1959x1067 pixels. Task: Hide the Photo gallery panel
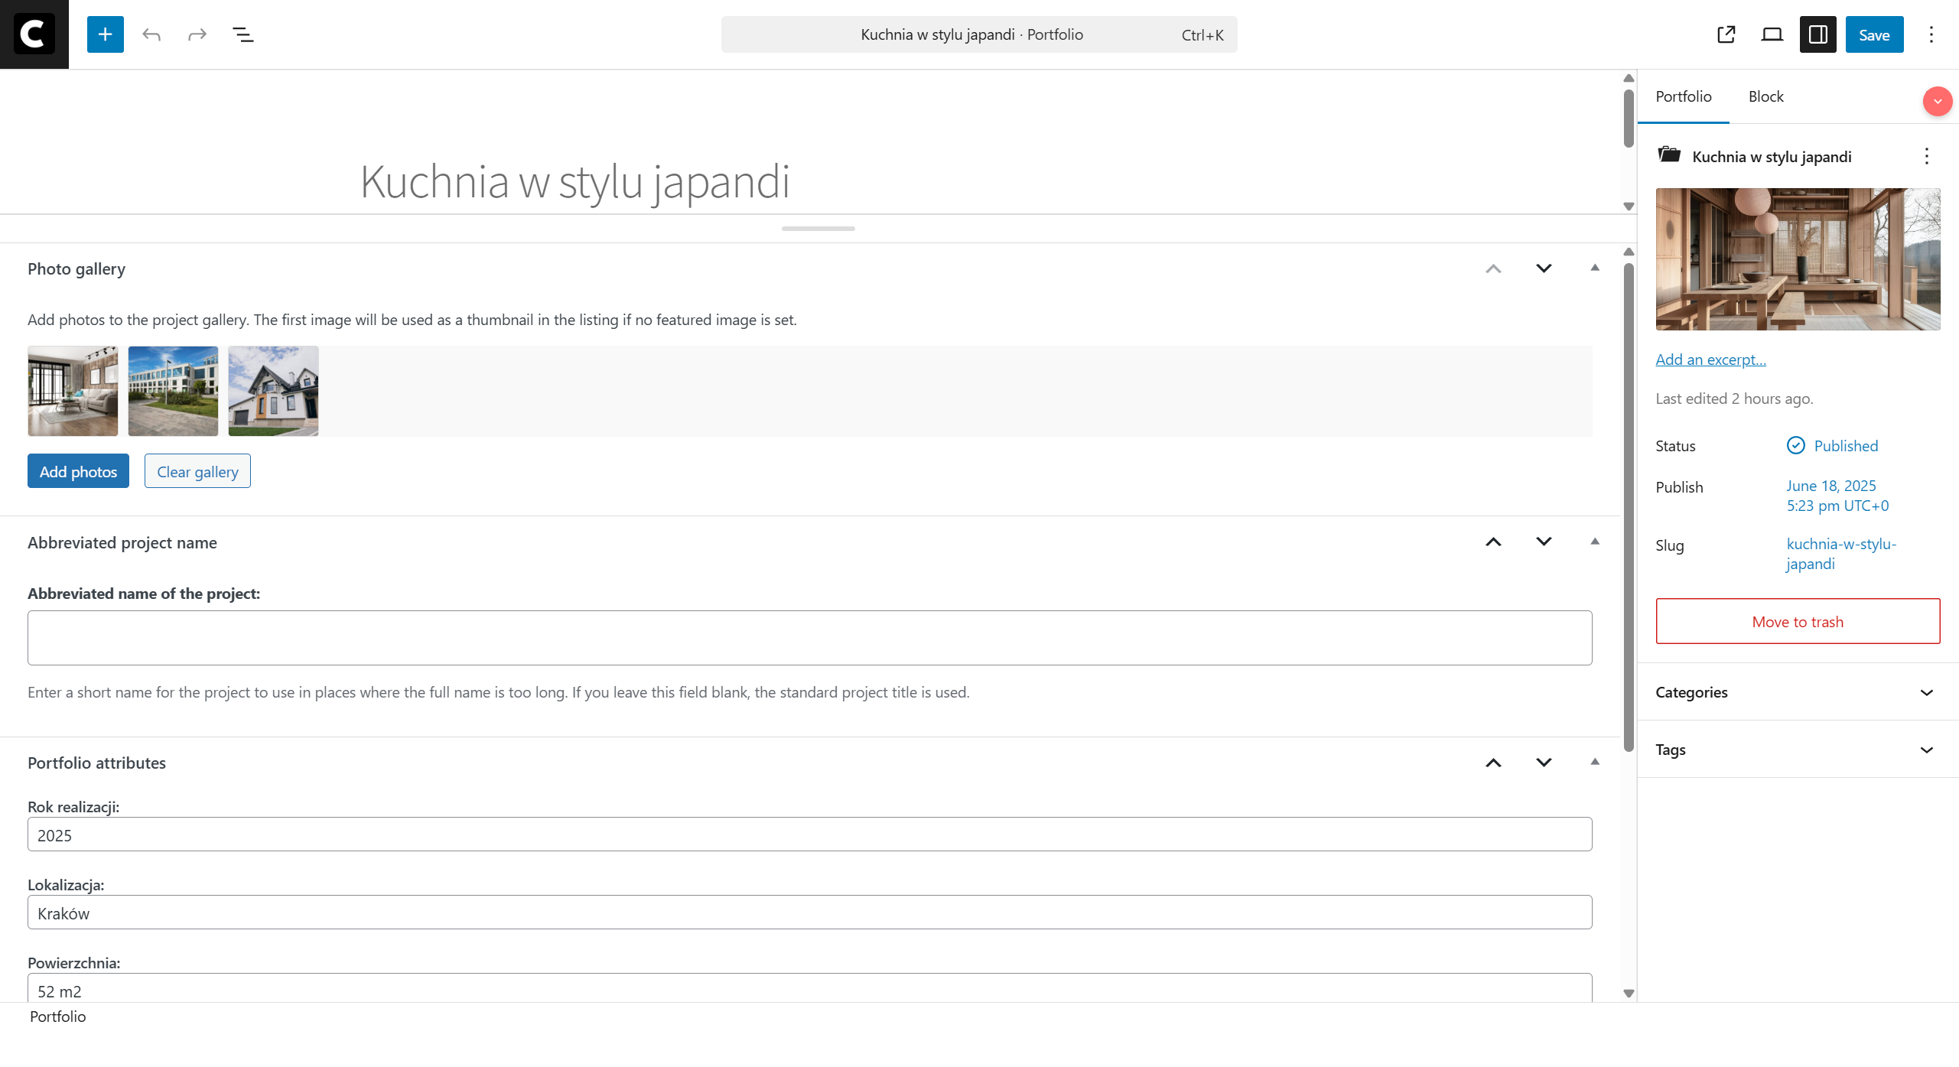click(1595, 268)
